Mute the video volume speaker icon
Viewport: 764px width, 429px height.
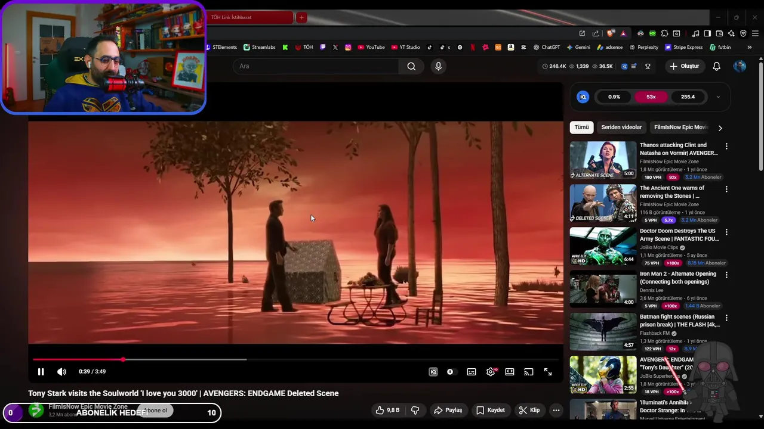click(x=61, y=372)
